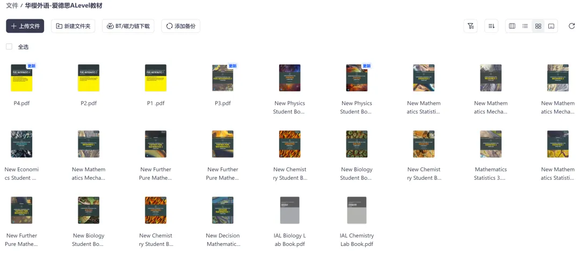Open the P4.pdf yellow cover thumbnail
This screenshot has width=580, height=263.
point(21,78)
